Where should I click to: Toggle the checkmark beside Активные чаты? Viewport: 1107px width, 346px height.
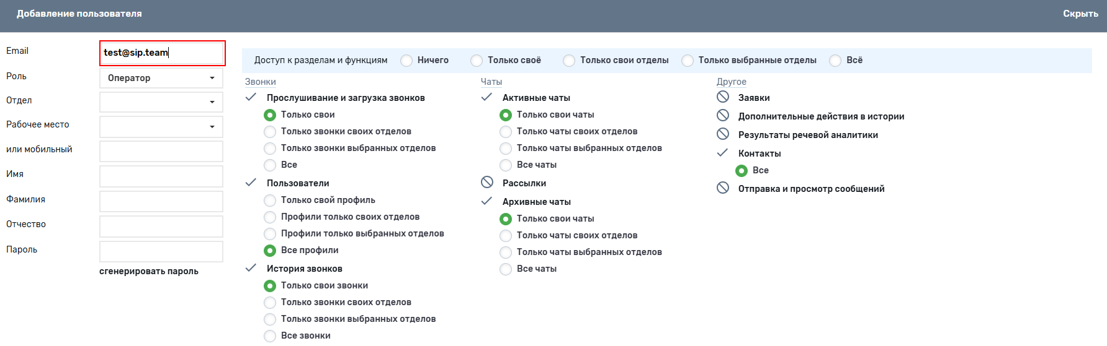[x=487, y=97]
